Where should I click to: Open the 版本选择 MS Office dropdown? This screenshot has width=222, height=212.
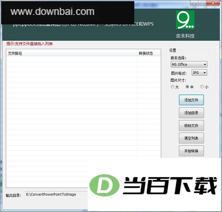pos(189,64)
